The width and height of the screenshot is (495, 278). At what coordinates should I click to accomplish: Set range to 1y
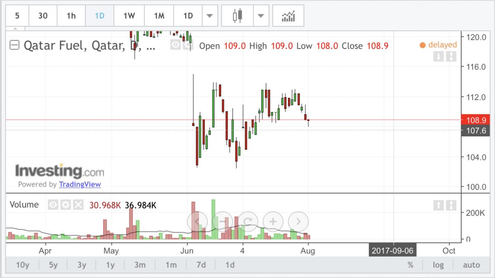click(110, 265)
